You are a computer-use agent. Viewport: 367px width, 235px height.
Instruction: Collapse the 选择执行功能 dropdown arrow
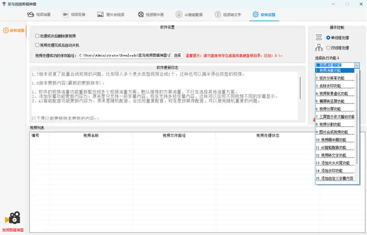(357, 66)
